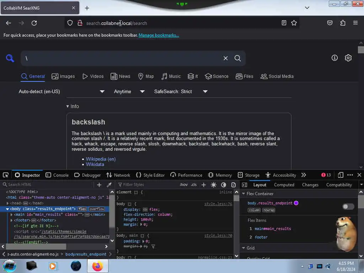This screenshot has width=364, height=273.
Task: Collapse the Flex Container section
Action: point(243,194)
